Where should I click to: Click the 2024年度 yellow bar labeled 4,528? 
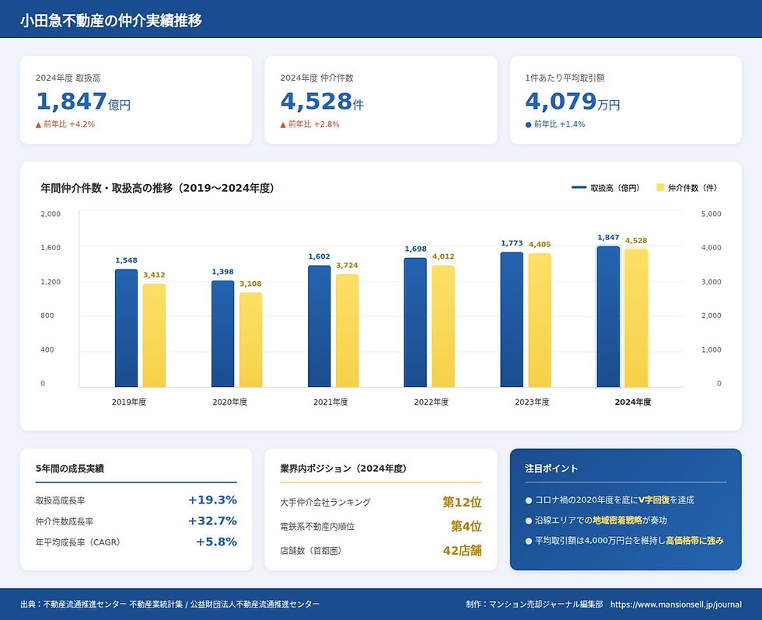[x=636, y=318]
